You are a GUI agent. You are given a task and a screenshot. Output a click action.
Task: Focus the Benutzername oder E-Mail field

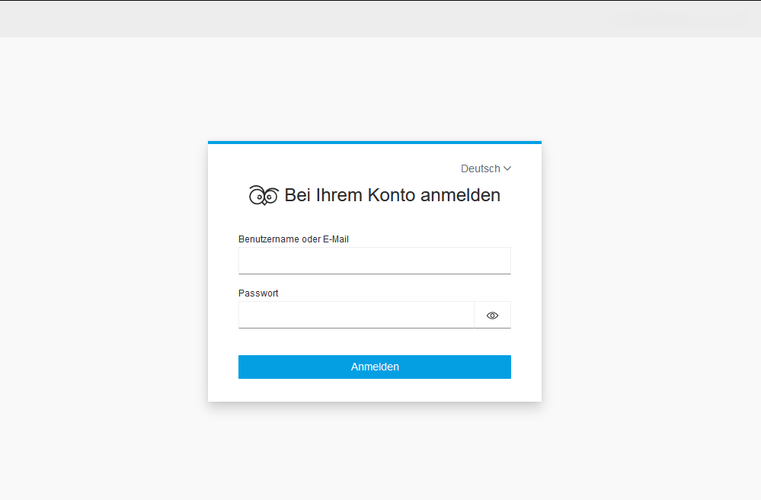(374, 261)
